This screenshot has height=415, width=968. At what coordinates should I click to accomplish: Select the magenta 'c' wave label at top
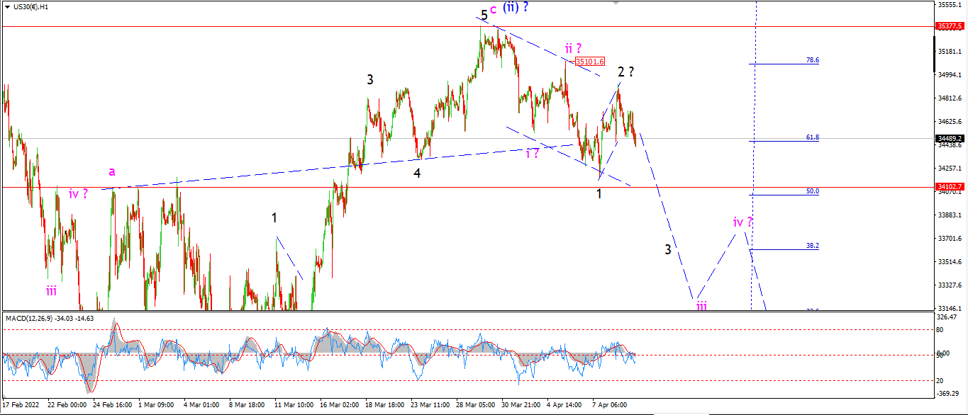point(493,9)
